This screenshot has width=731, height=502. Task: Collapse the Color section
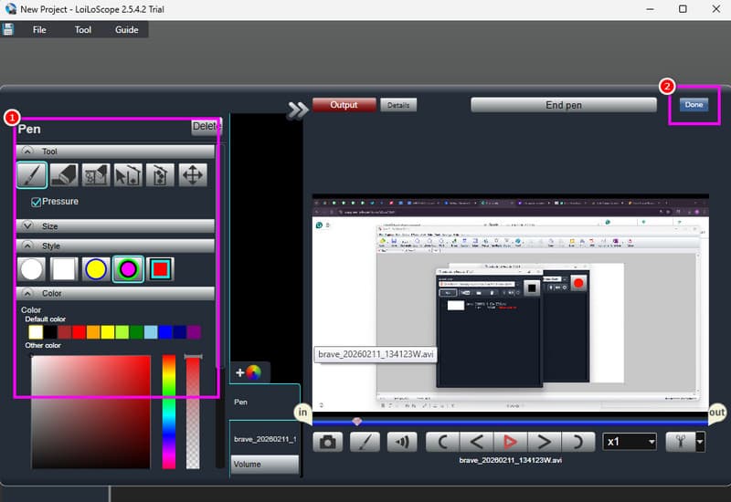(27, 294)
